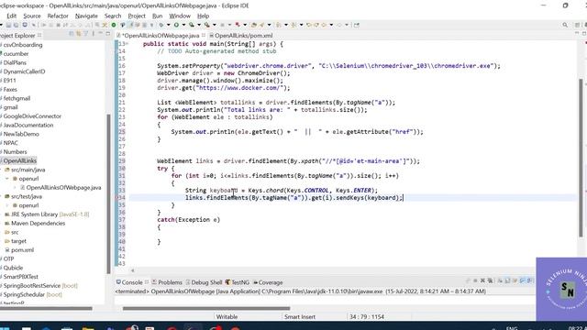The image size is (587, 330).
Task: Click the Coverage launch icon in the toolbar
Action: tap(192, 25)
